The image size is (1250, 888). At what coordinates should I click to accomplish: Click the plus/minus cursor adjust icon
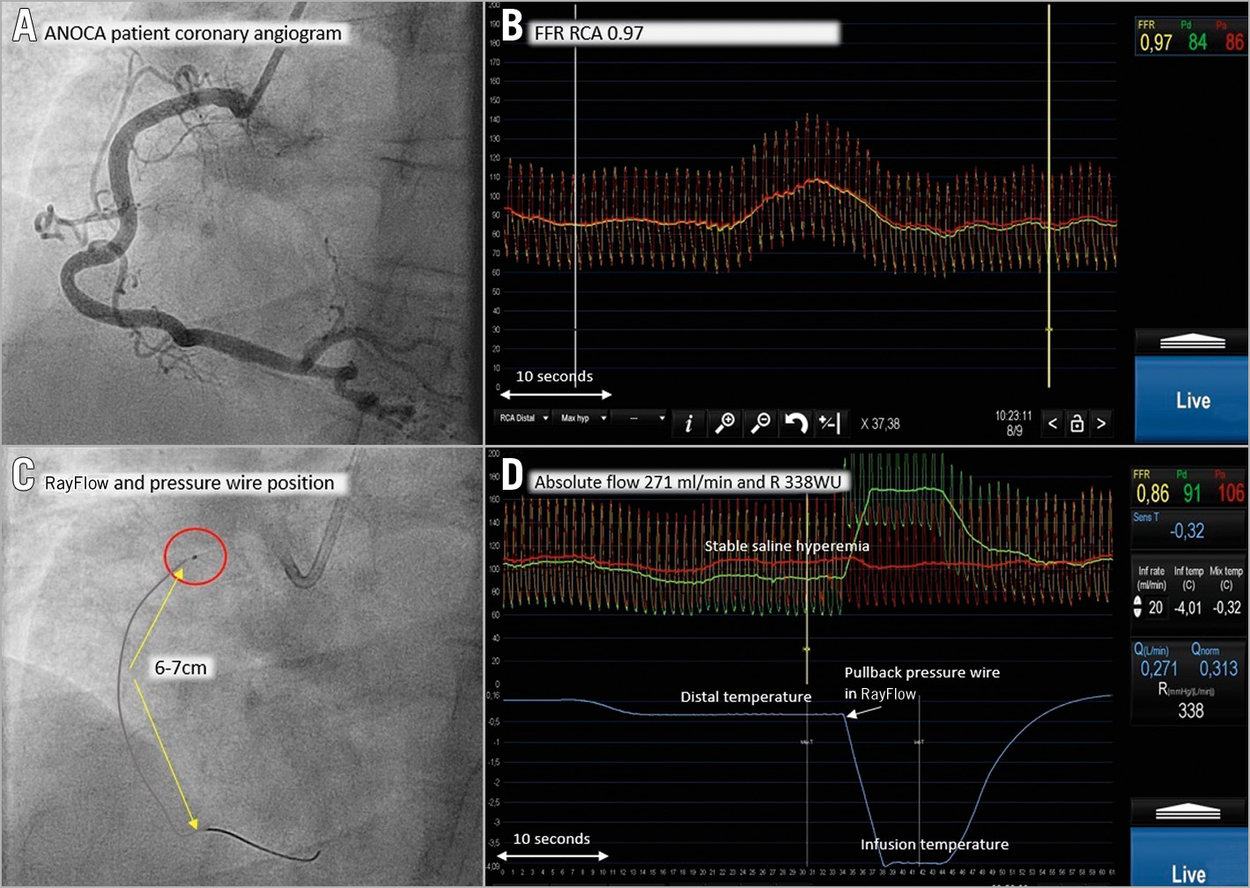coord(830,424)
